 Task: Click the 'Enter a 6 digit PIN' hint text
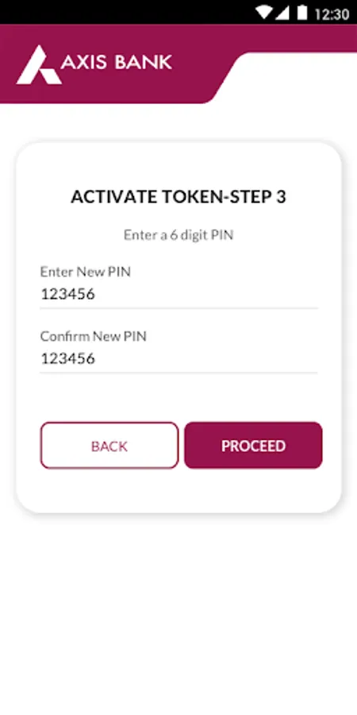pyautogui.click(x=178, y=235)
